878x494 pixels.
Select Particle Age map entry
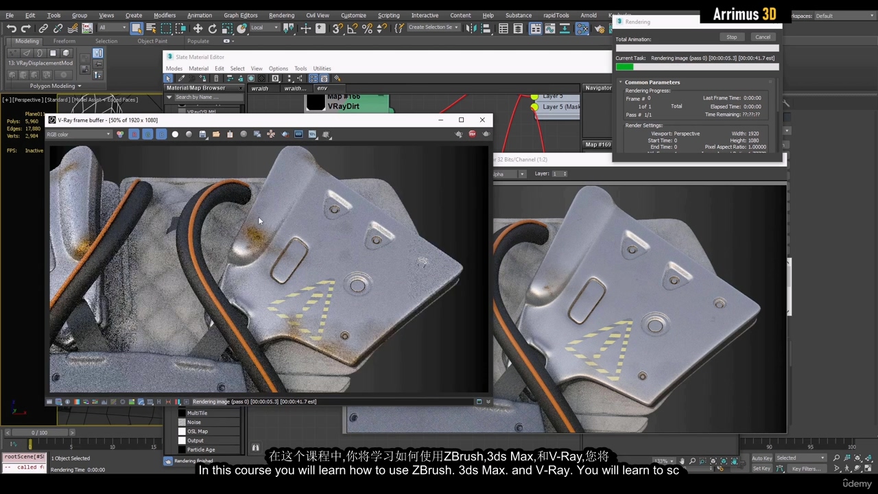pos(201,449)
